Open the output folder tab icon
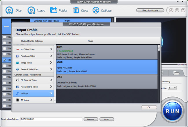Image resolution: width=188 pixels, height=127 pixels. (x=176, y=73)
